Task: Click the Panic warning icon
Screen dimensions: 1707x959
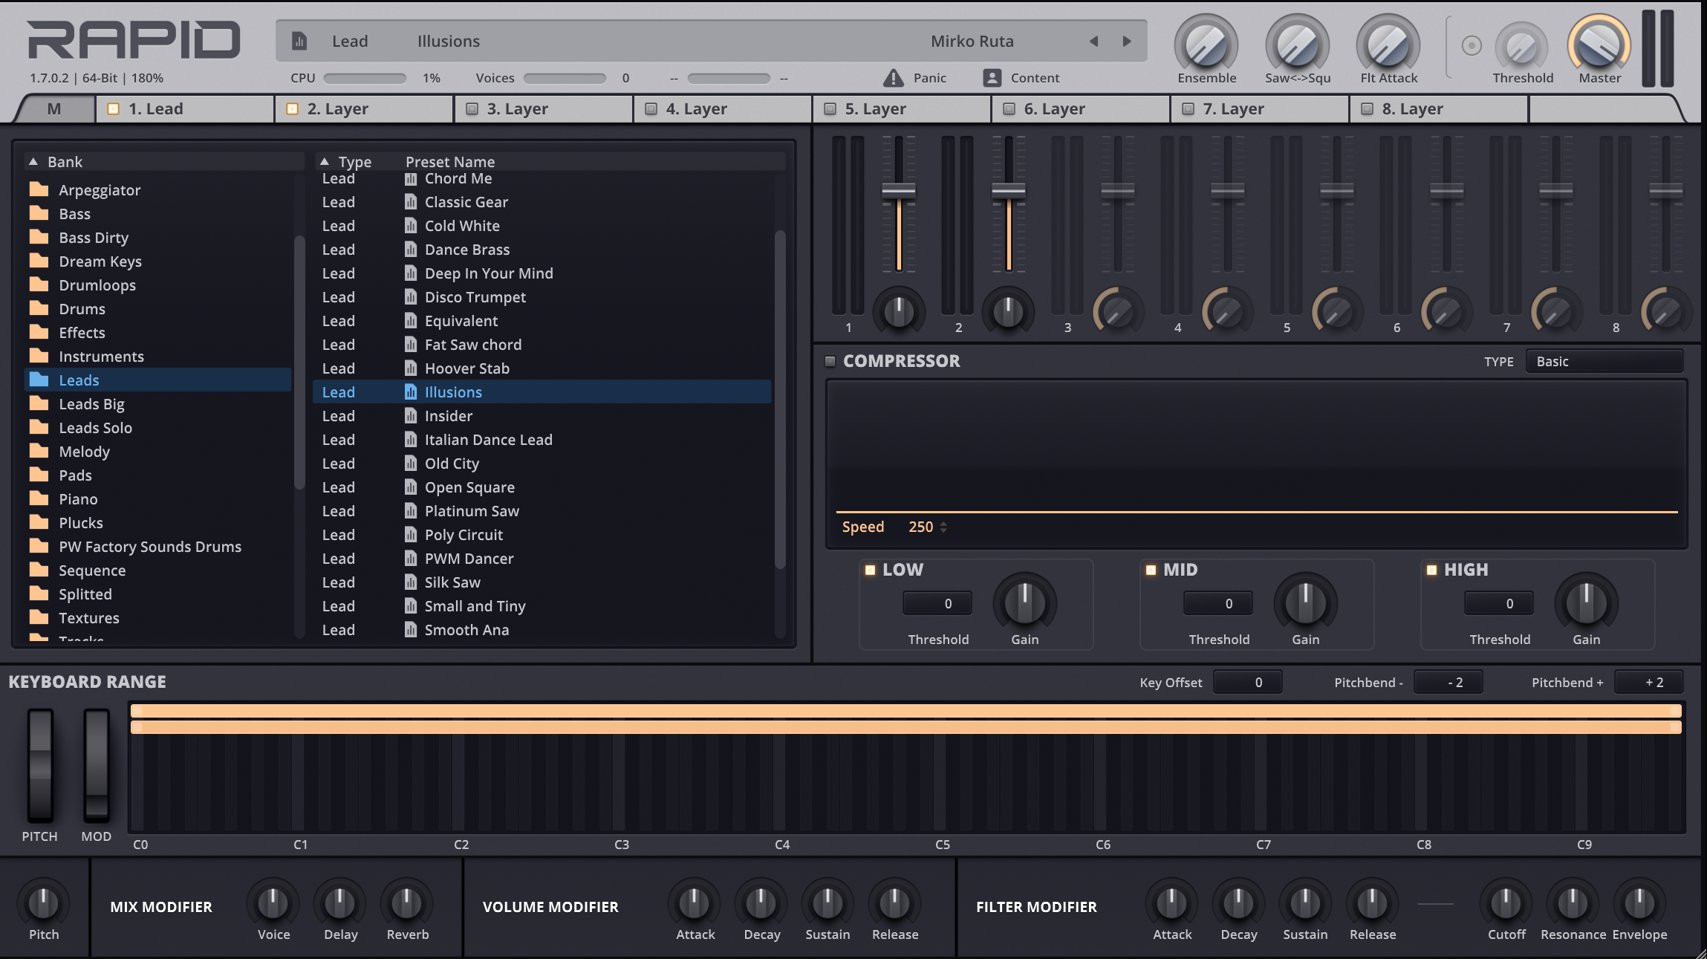Action: [x=894, y=77]
